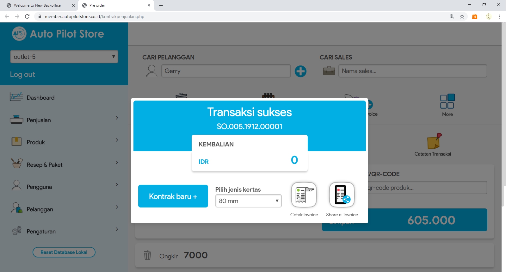Open Catatan Transaksi note icon
This screenshot has width=506, height=272.
click(x=434, y=141)
